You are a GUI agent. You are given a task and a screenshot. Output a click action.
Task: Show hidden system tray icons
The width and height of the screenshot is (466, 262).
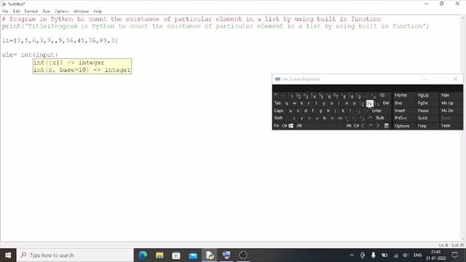click(352, 255)
